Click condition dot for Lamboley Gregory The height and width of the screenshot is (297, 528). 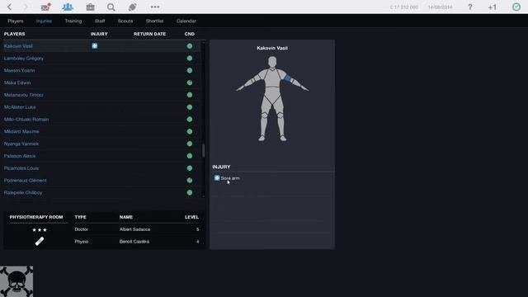pos(190,59)
